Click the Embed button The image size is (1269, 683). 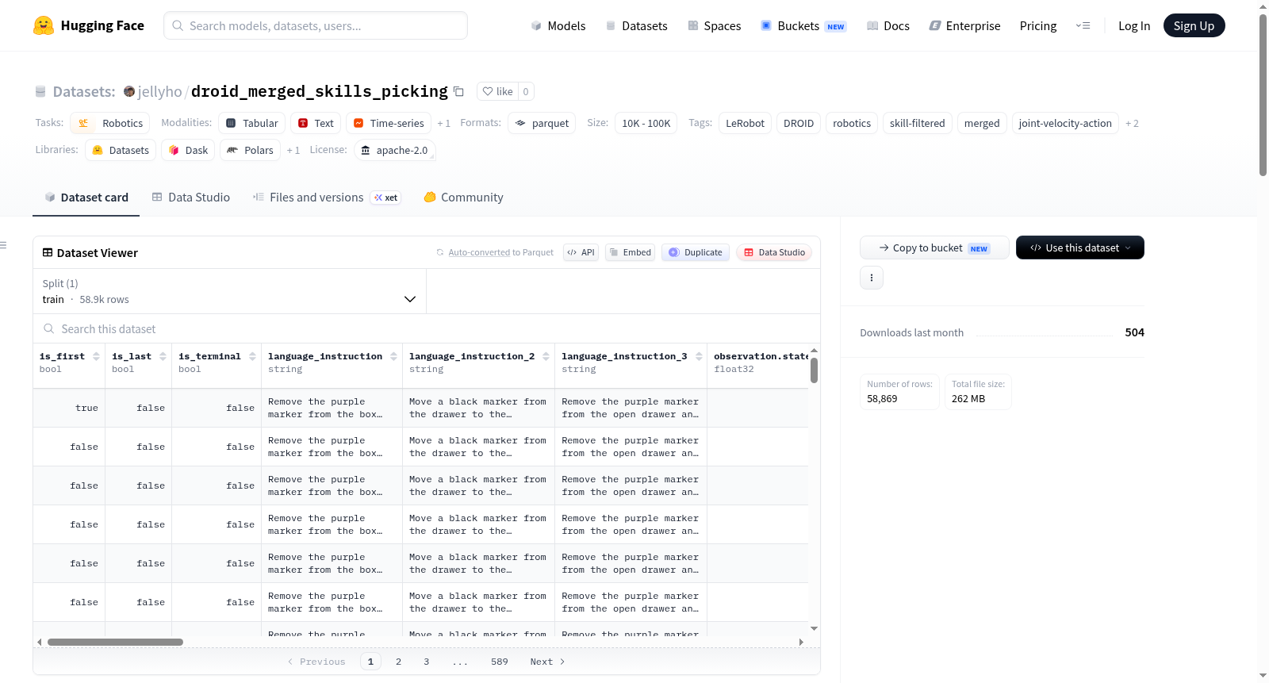point(630,252)
